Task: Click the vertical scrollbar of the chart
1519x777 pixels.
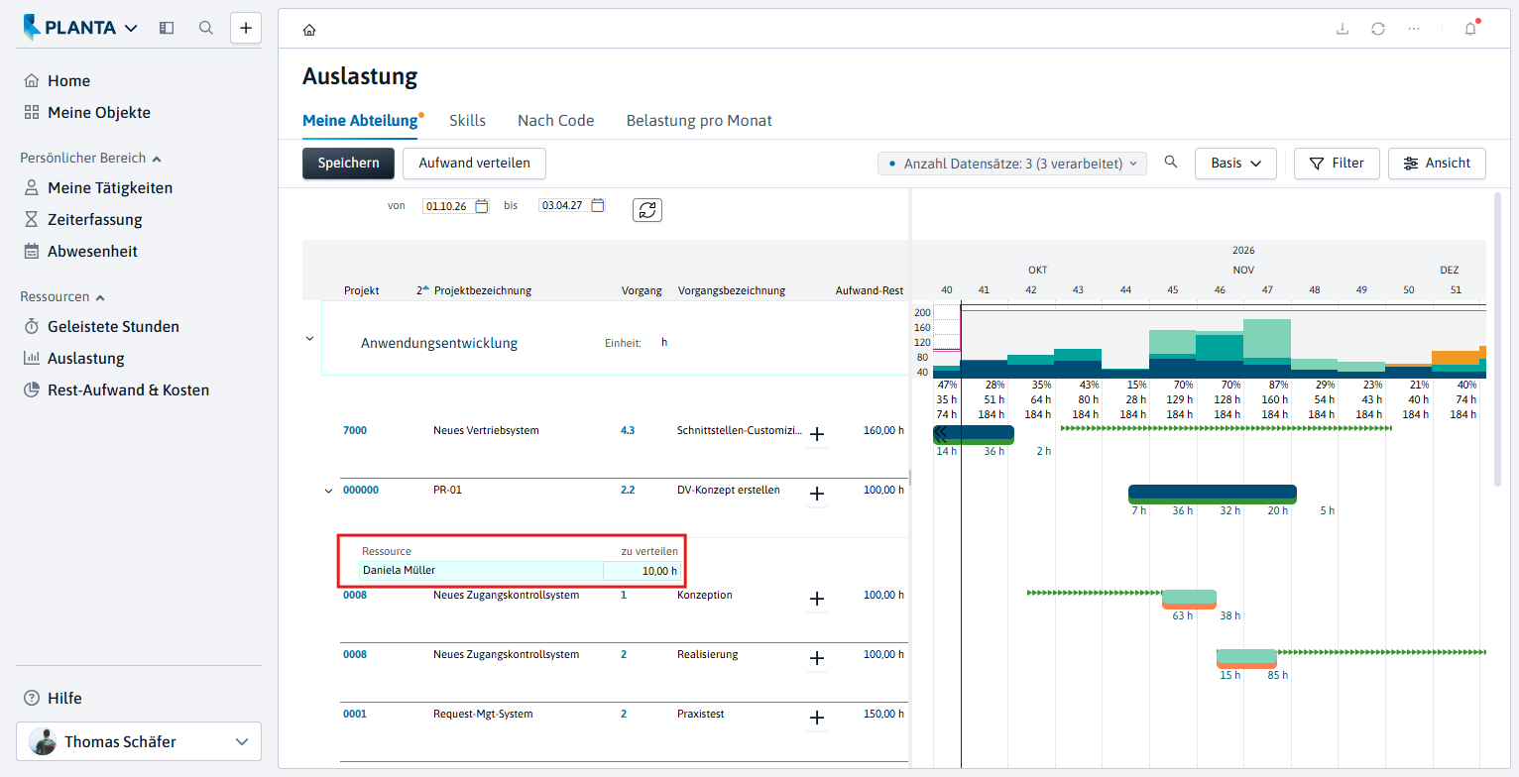Action: [x=1497, y=339]
